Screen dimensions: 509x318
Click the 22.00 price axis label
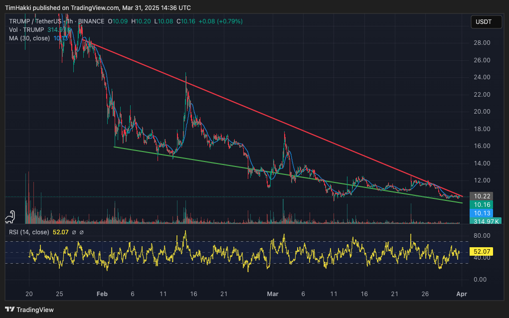click(x=482, y=94)
